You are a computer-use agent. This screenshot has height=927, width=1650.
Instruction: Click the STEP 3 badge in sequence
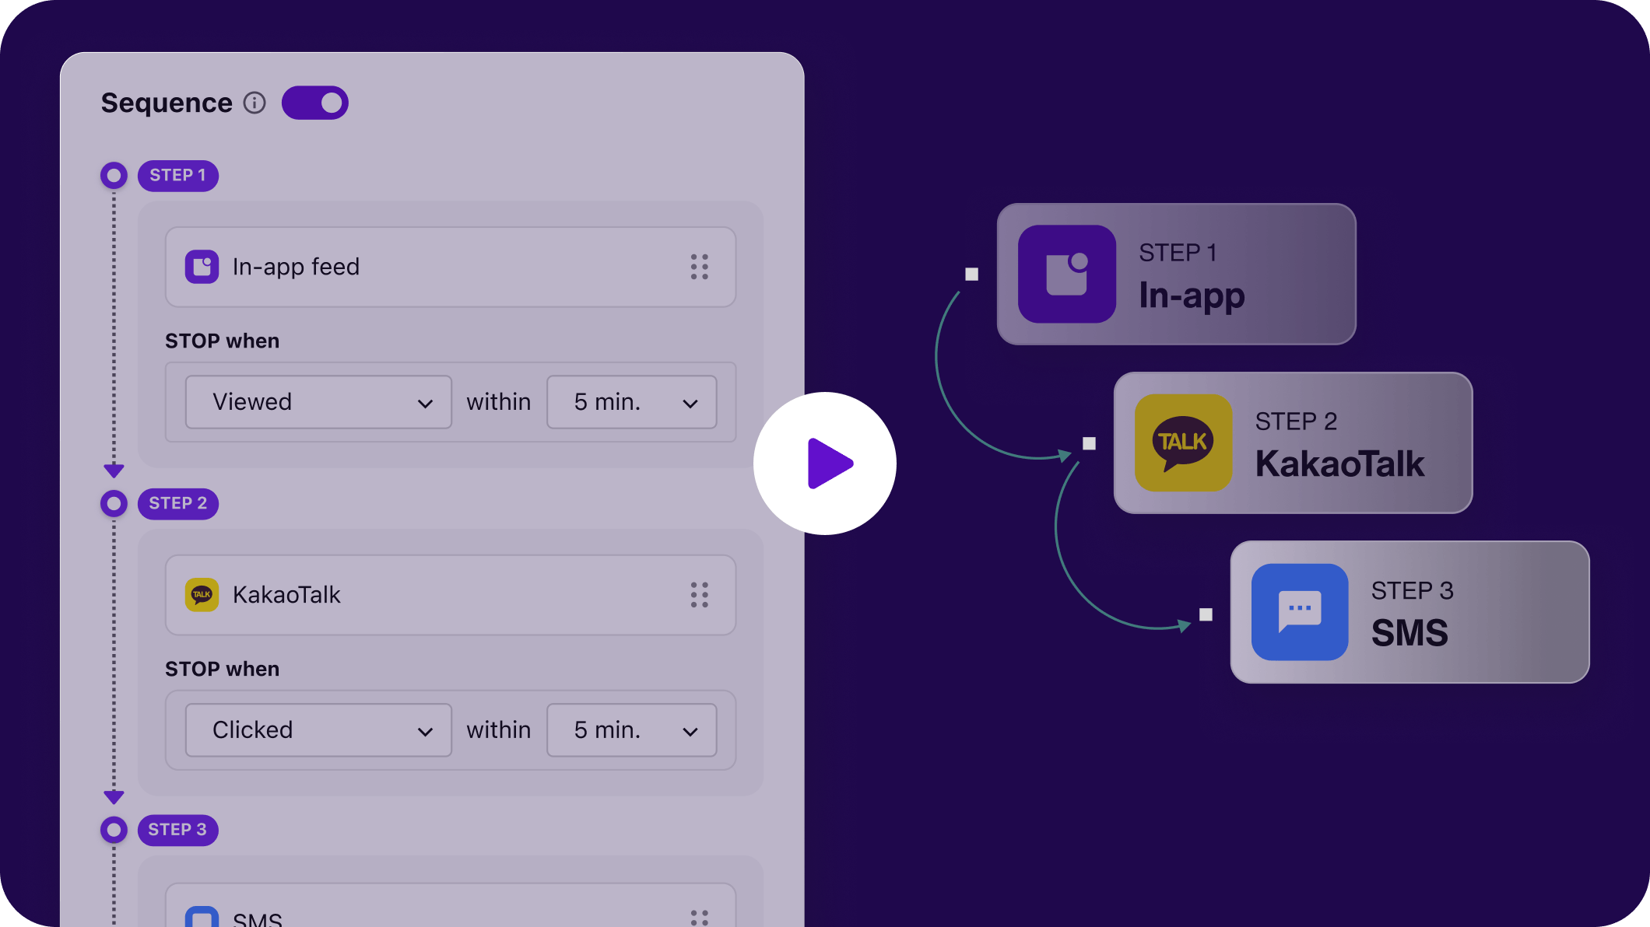tap(177, 830)
